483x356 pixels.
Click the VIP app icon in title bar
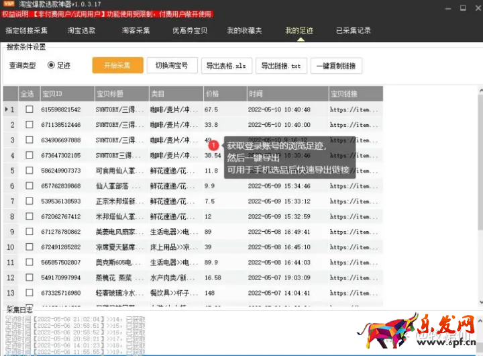(8, 5)
